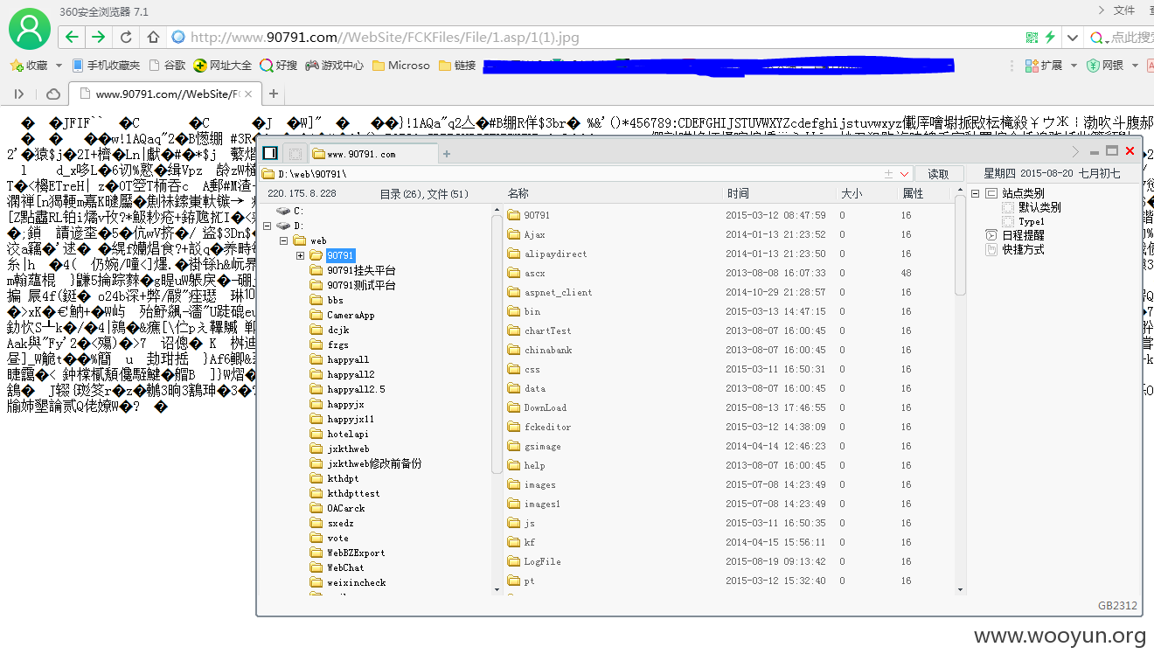Reload the page with the refresh icon
Viewport: 1154px width, 661px height.
(126, 38)
